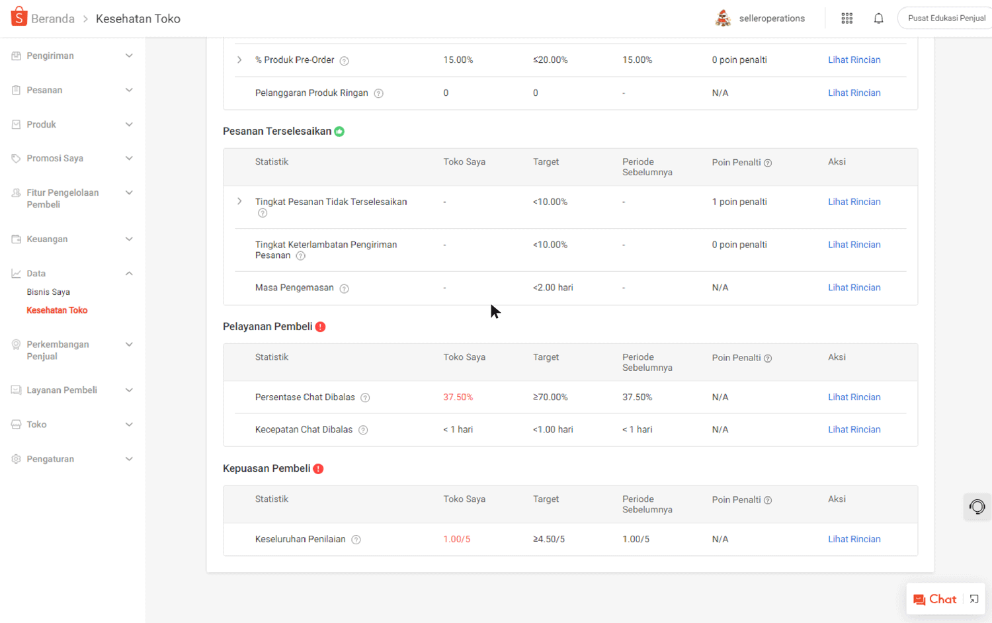The image size is (992, 623).
Task: Click help icon next to Persentase Chat Dibalas
Action: click(365, 397)
